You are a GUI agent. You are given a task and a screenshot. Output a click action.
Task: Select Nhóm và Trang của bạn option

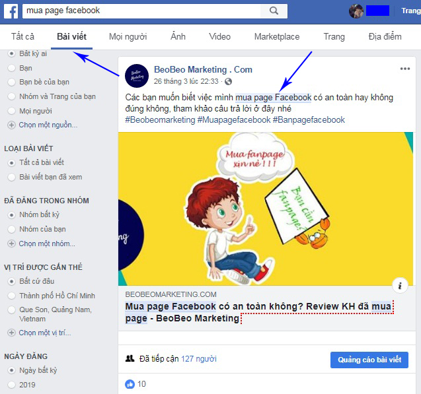coord(11,96)
